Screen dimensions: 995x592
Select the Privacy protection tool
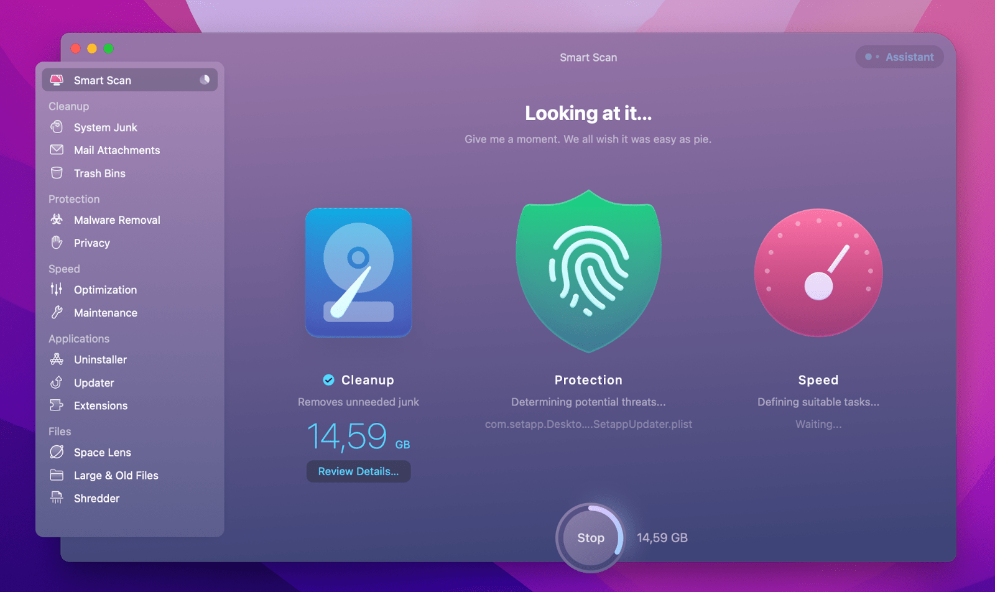[x=92, y=243]
